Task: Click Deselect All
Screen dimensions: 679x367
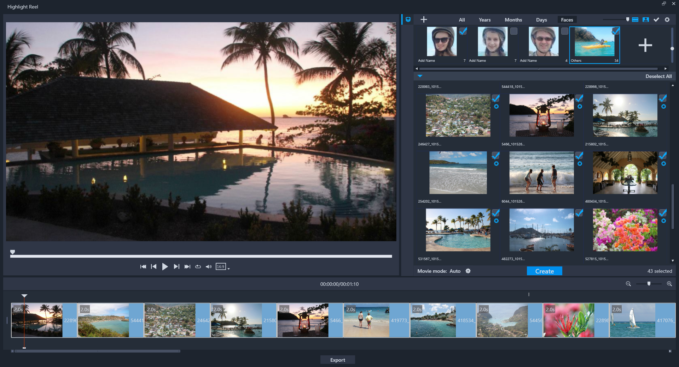Action: [x=658, y=76]
